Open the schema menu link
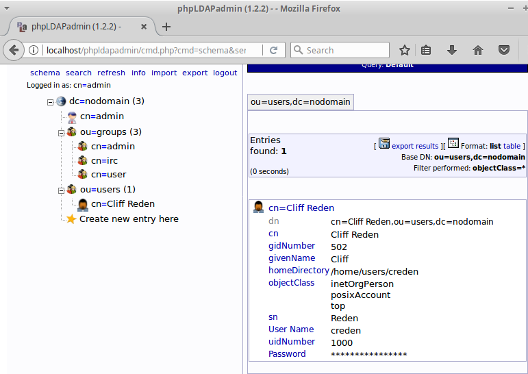 click(x=45, y=73)
